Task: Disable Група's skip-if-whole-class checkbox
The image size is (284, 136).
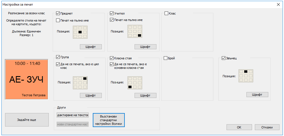Action: [58, 64]
